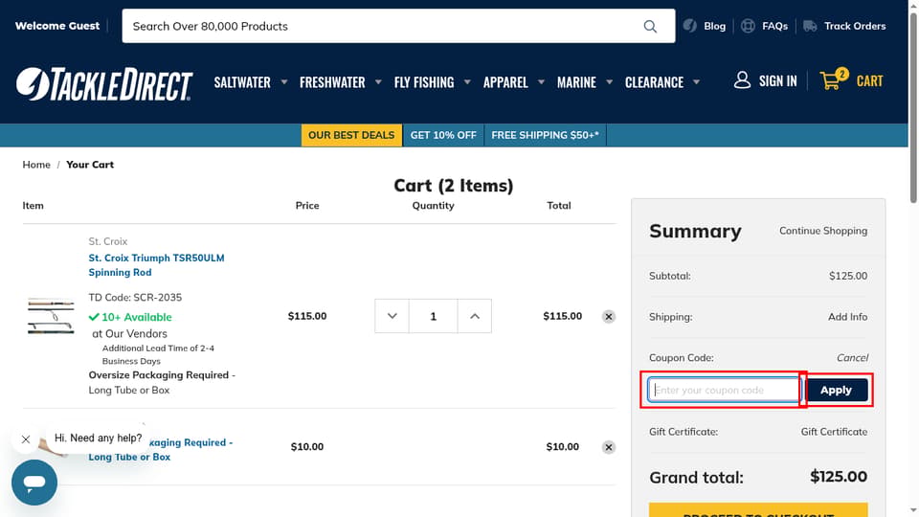Viewport: 919px width, 517px height.
Task: Click the quantity field showing 1
Action: [433, 316]
